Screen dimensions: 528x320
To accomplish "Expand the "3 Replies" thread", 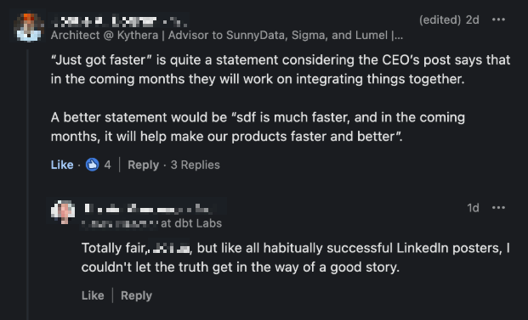I will click(x=196, y=165).
